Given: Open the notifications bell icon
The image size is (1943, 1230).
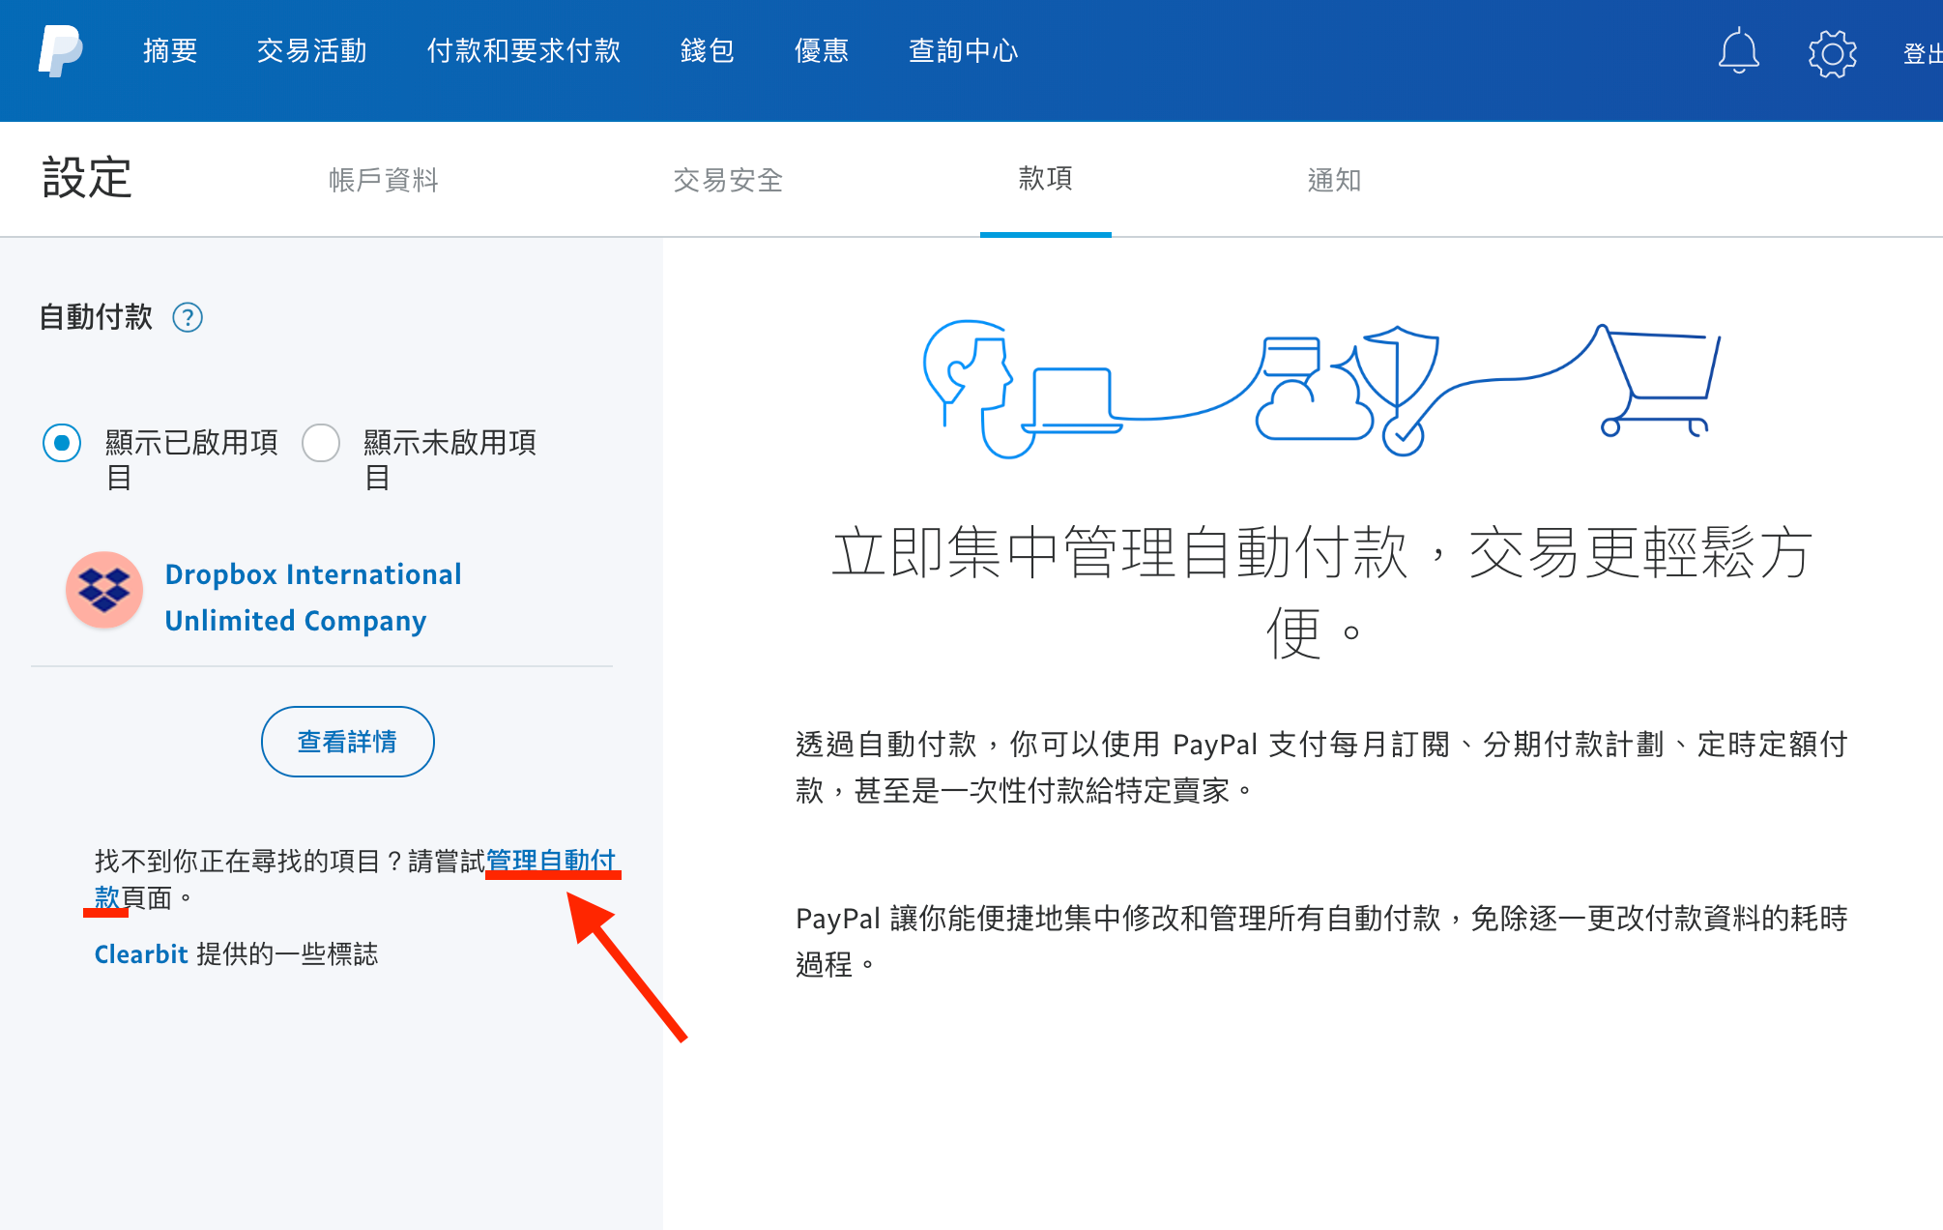Looking at the screenshot, I should 1738,51.
